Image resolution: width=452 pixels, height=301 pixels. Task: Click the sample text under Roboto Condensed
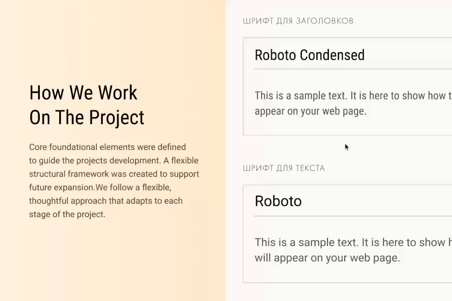[x=352, y=104]
